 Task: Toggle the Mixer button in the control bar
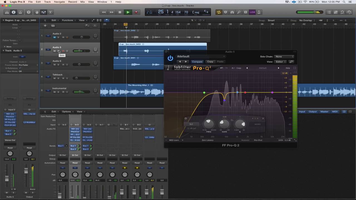click(44, 12)
